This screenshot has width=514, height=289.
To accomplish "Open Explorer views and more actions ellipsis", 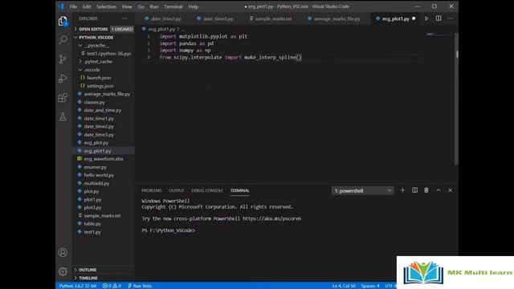I will click(x=124, y=18).
